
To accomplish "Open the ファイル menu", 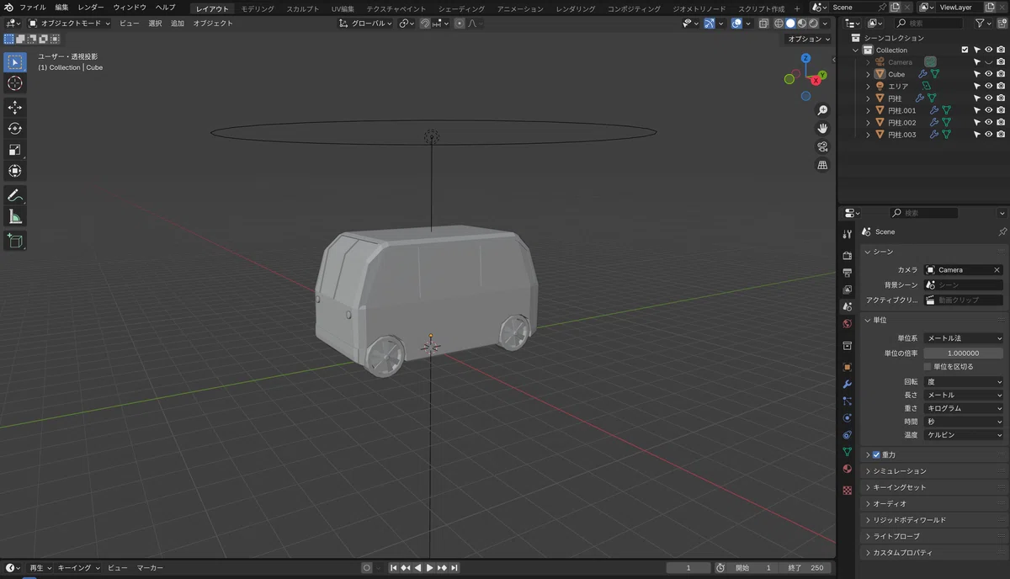I will (x=32, y=8).
